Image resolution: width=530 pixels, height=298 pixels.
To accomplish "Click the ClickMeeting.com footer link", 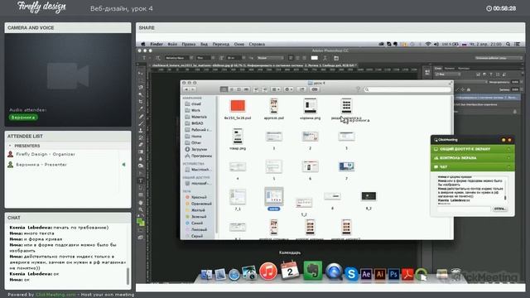I will pyautogui.click(x=55, y=295).
